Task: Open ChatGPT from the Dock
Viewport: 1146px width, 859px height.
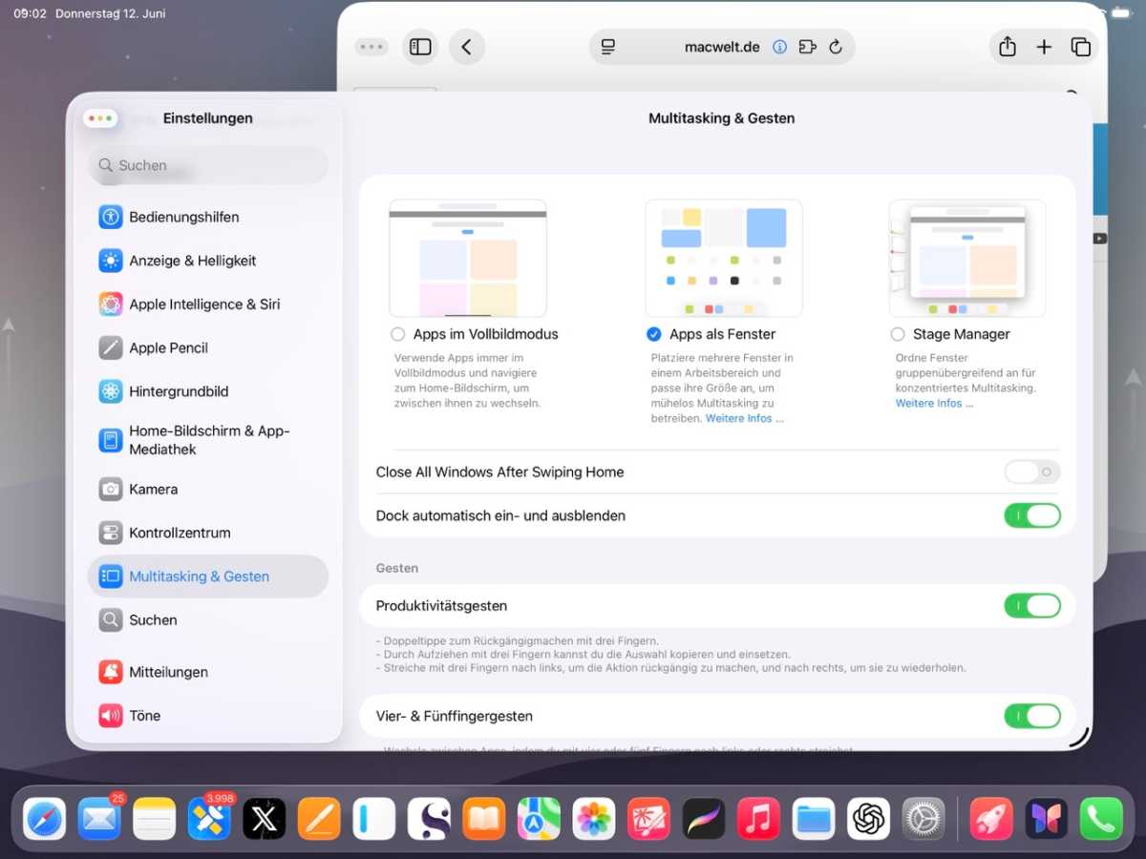Action: point(868,818)
